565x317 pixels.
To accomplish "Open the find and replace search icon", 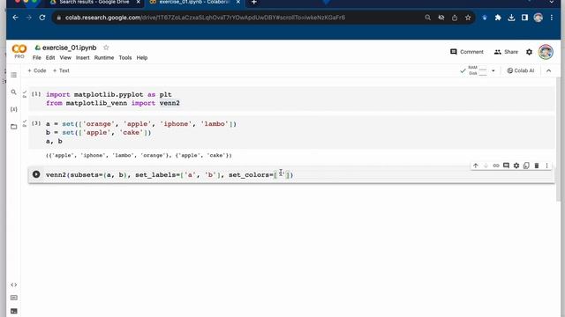I will pyautogui.click(x=14, y=92).
